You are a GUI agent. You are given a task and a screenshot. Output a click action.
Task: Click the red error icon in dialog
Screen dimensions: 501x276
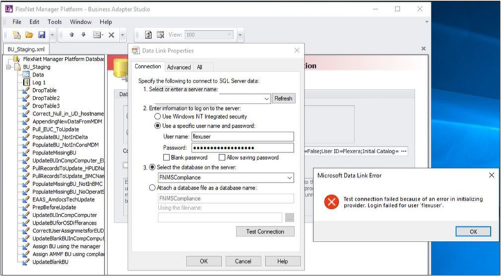pyautogui.click(x=331, y=202)
